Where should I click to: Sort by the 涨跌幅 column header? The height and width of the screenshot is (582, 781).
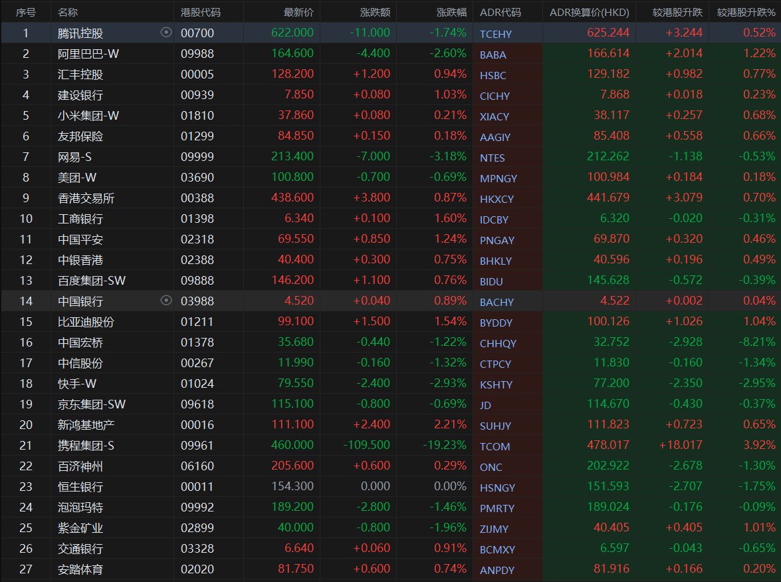coord(451,12)
